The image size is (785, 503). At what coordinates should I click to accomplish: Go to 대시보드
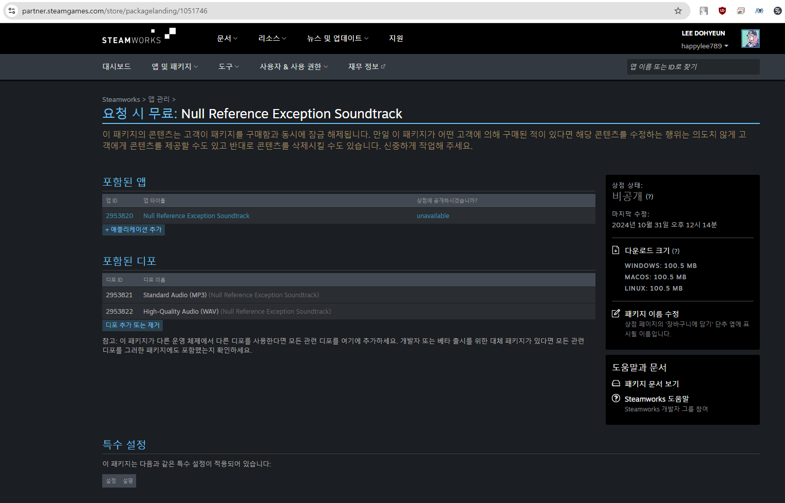click(x=117, y=66)
